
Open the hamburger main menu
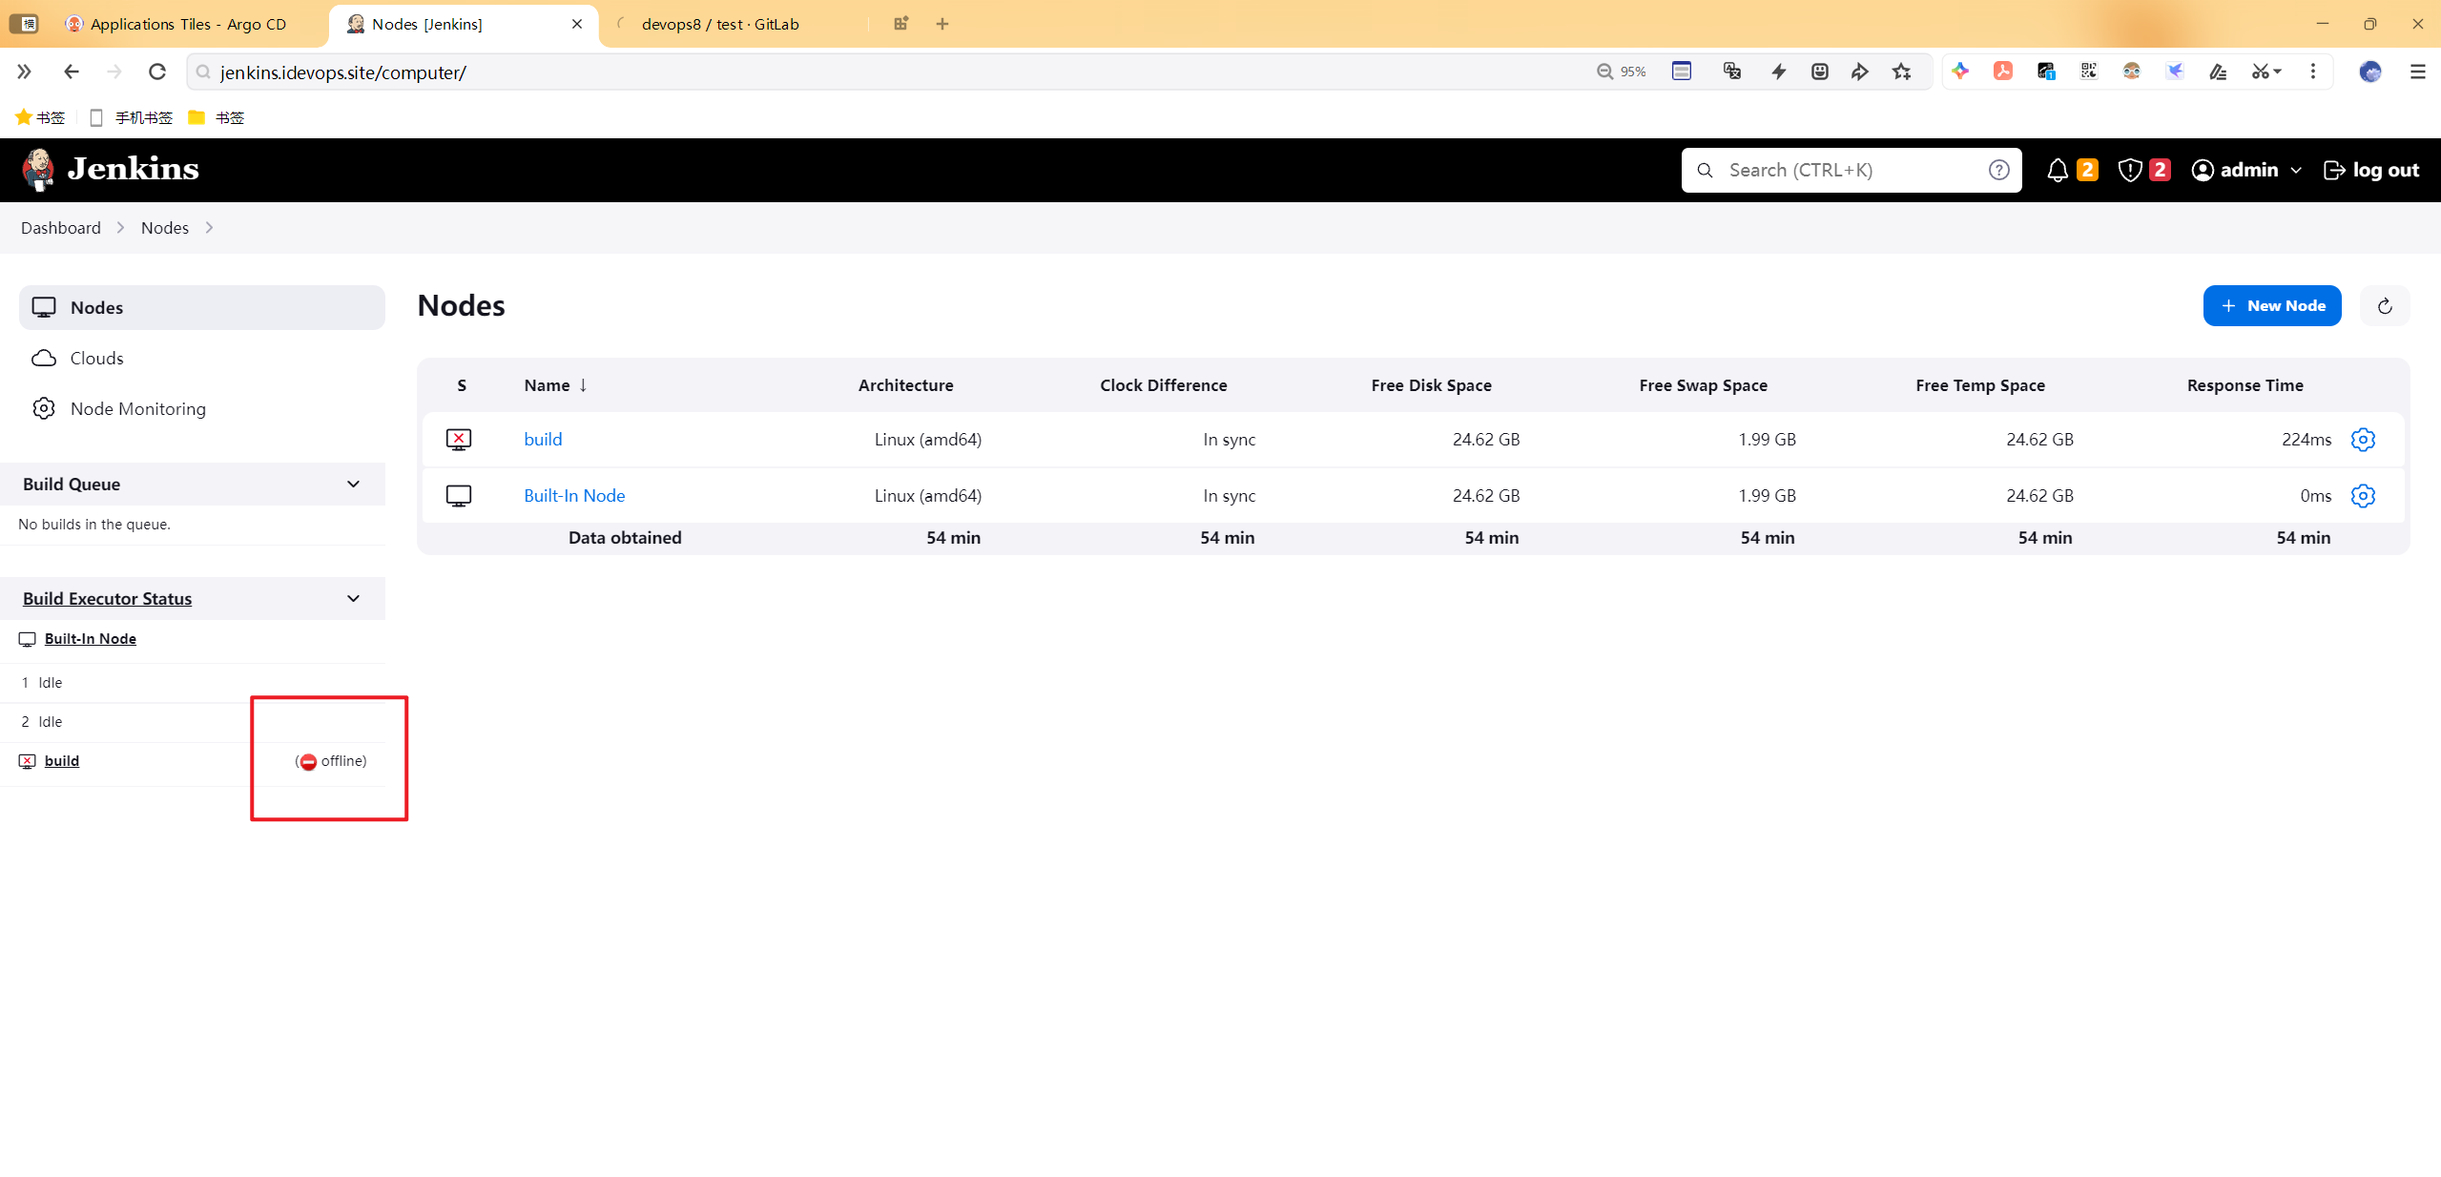[x=2417, y=72]
